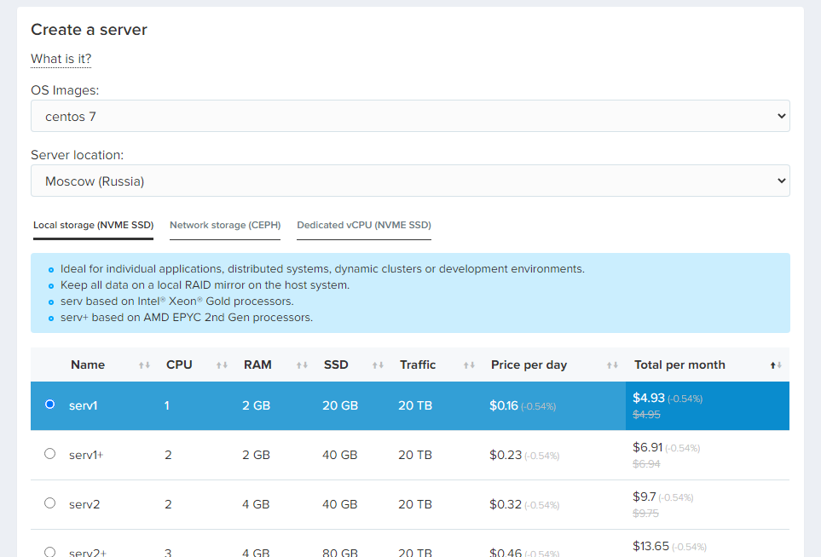Click SSD column sort arrows
The image size is (821, 557).
coord(378,365)
